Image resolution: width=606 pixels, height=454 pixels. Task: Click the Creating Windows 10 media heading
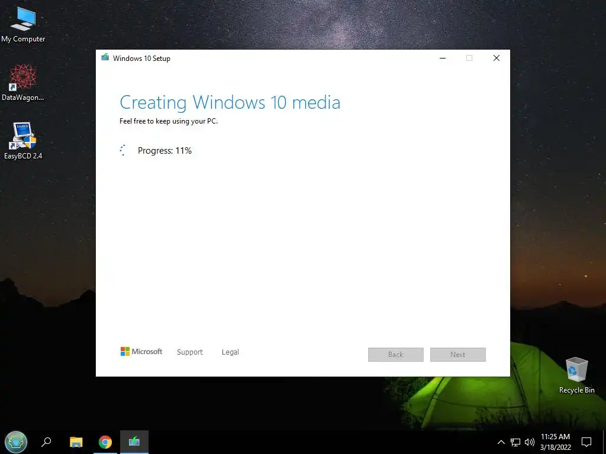230,102
